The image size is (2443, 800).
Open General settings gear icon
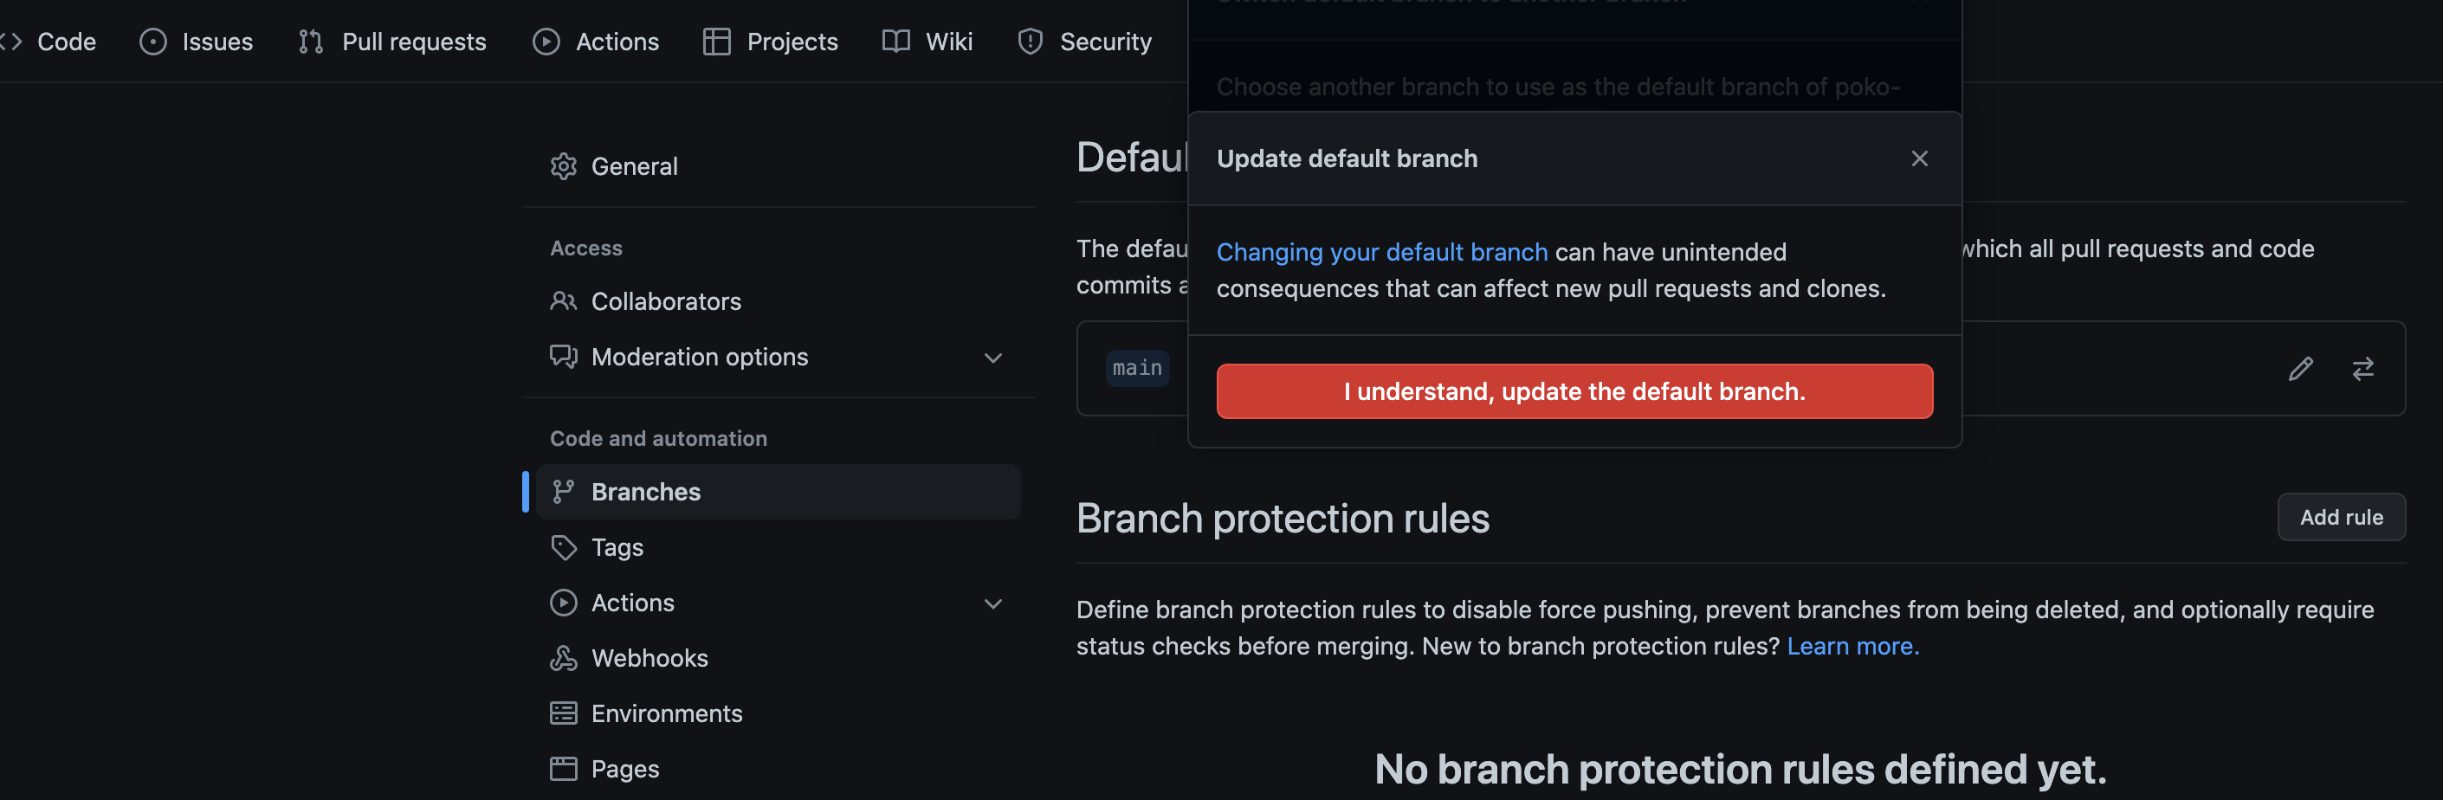point(563,166)
